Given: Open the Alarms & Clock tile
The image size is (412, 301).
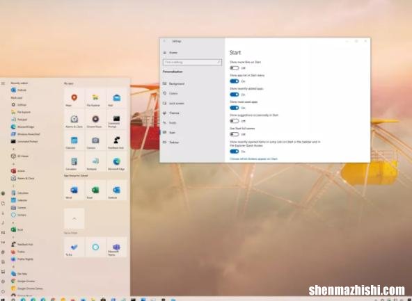Looking at the screenshot, I should [x=74, y=119].
